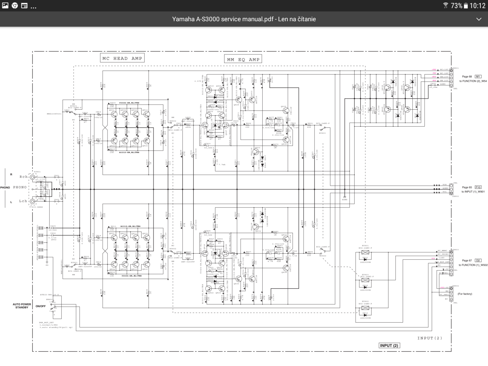This screenshot has width=488, height=366.
Task: Expand the toolbar with the chevron arrow
Action: tap(479, 19)
